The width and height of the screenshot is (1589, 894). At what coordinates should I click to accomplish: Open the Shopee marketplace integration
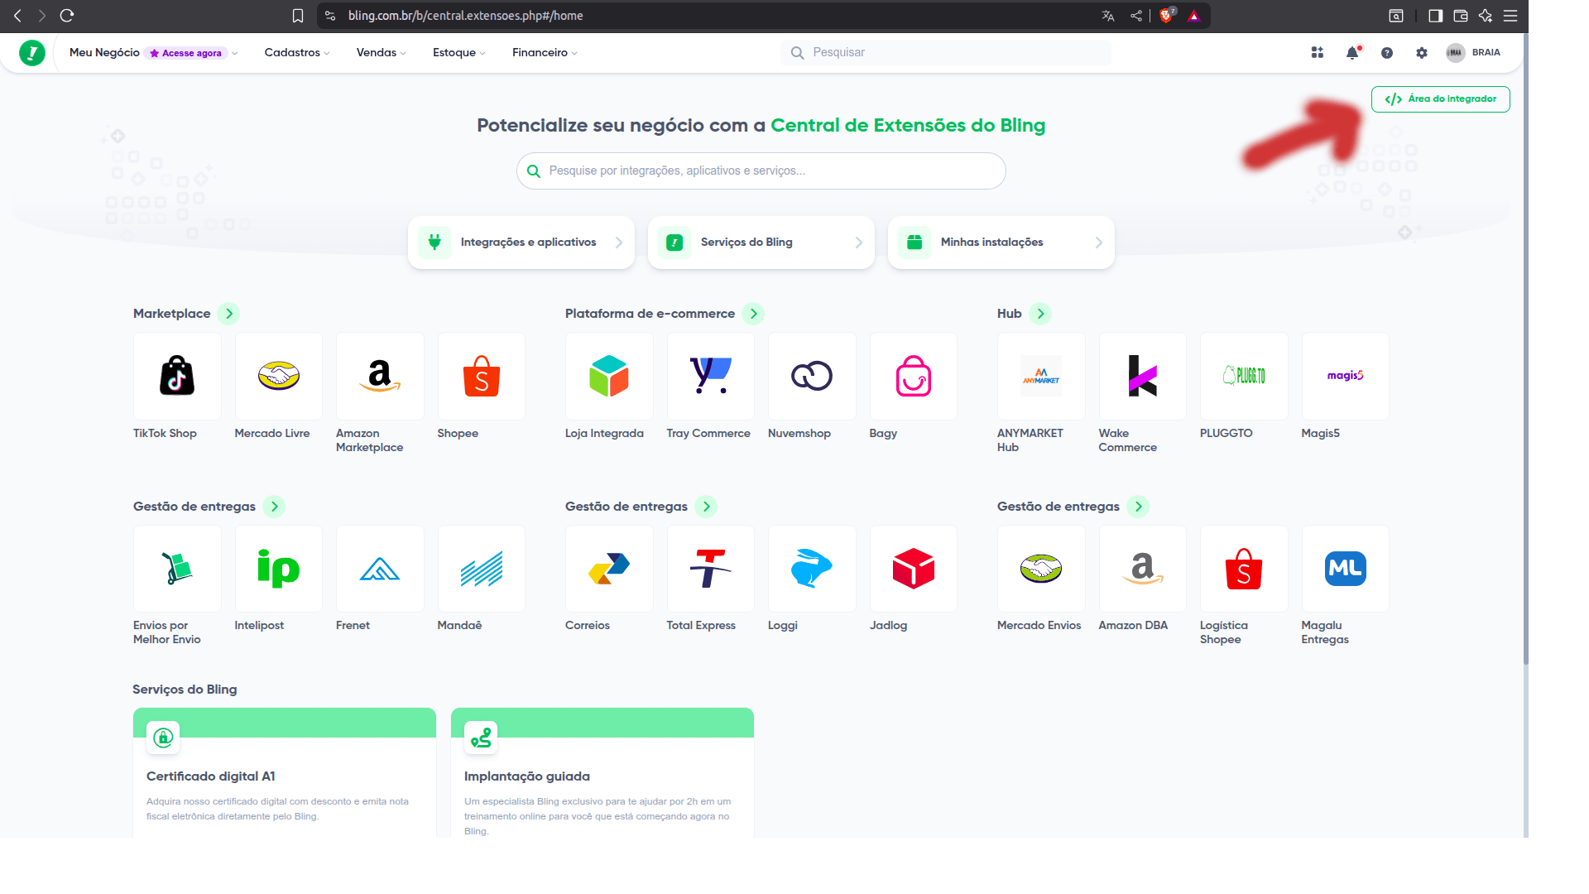[x=481, y=376]
